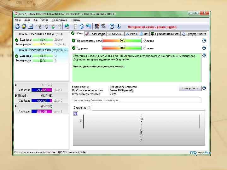This screenshot has width=227, height=170.
Task: Click help icon beside Производительность bar
Action: (204, 41)
